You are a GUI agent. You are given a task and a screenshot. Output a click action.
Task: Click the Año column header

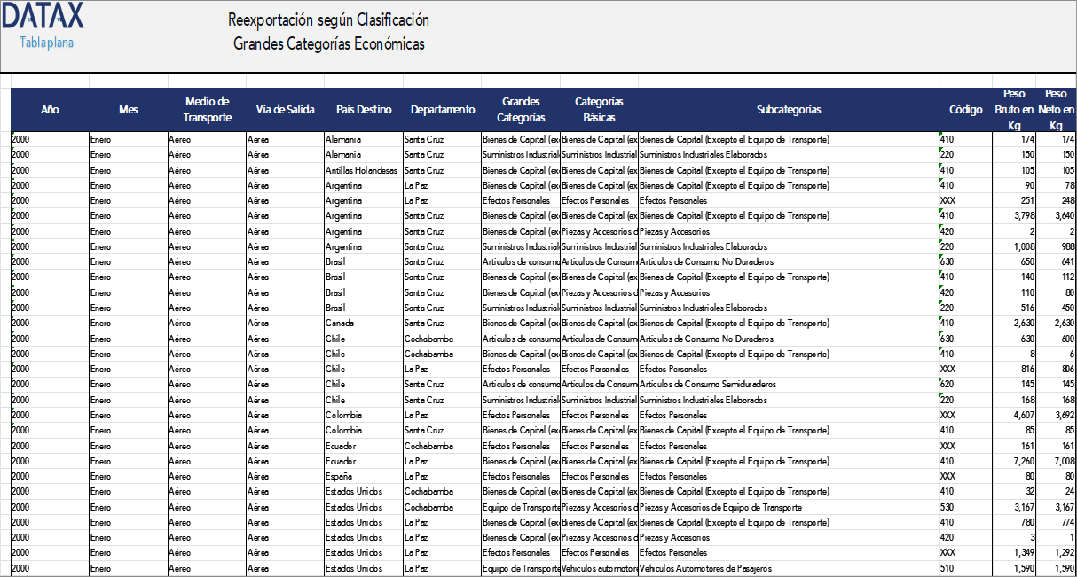[50, 110]
